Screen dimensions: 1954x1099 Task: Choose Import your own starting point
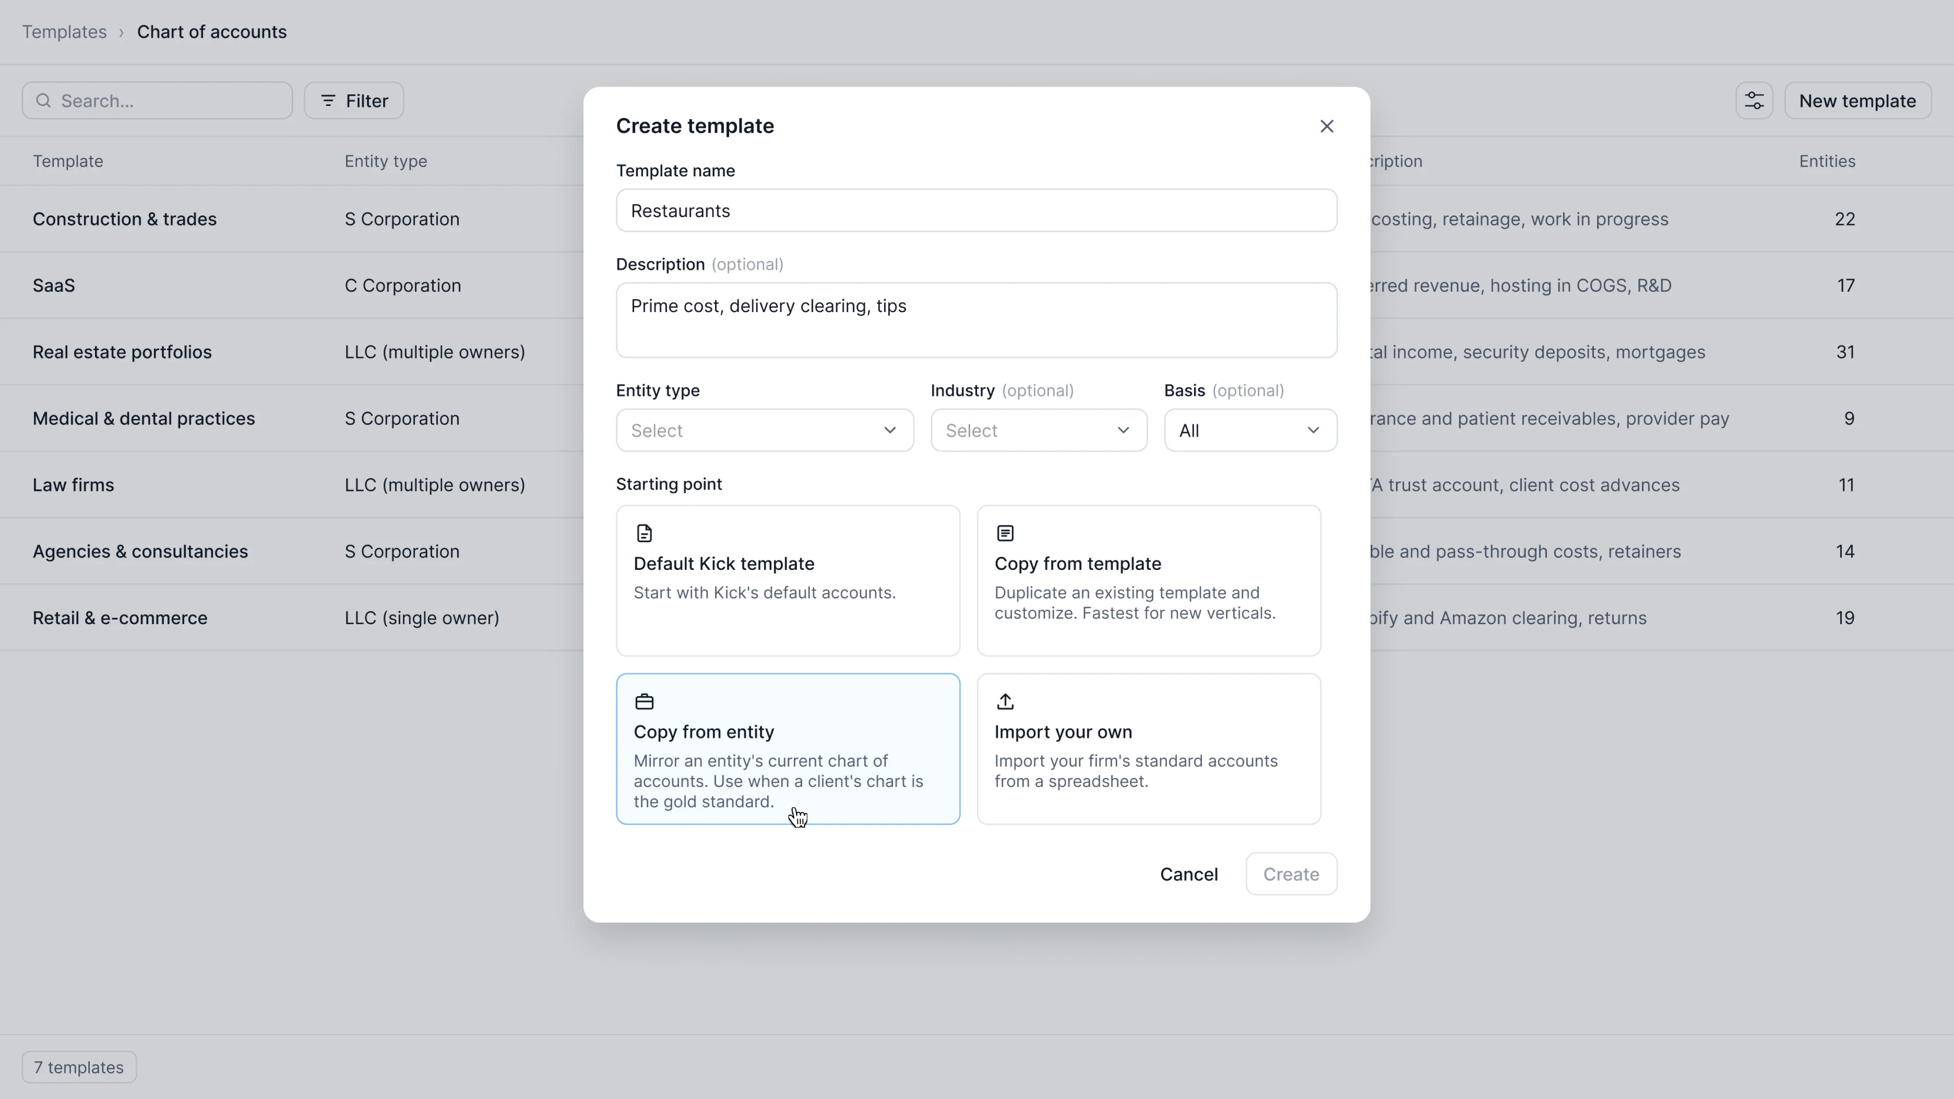[x=1148, y=749]
